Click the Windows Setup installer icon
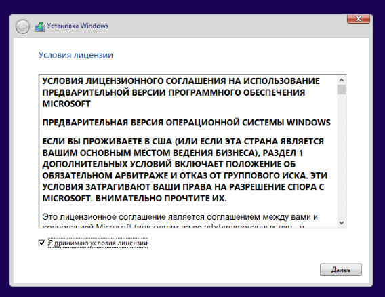The image size is (385, 297). (x=39, y=26)
